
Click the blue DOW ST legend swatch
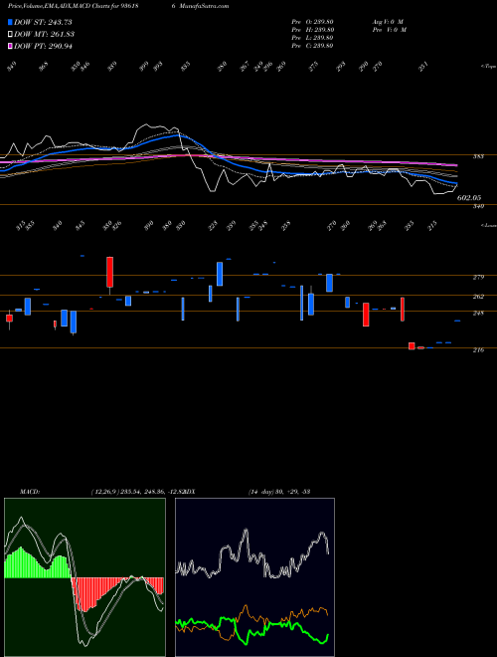pyautogui.click(x=10, y=22)
